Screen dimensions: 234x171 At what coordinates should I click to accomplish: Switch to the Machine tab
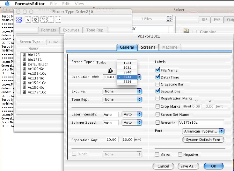click(x=170, y=47)
